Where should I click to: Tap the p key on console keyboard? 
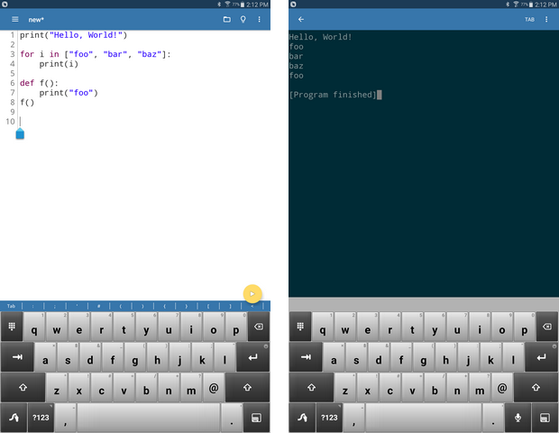(x=524, y=327)
